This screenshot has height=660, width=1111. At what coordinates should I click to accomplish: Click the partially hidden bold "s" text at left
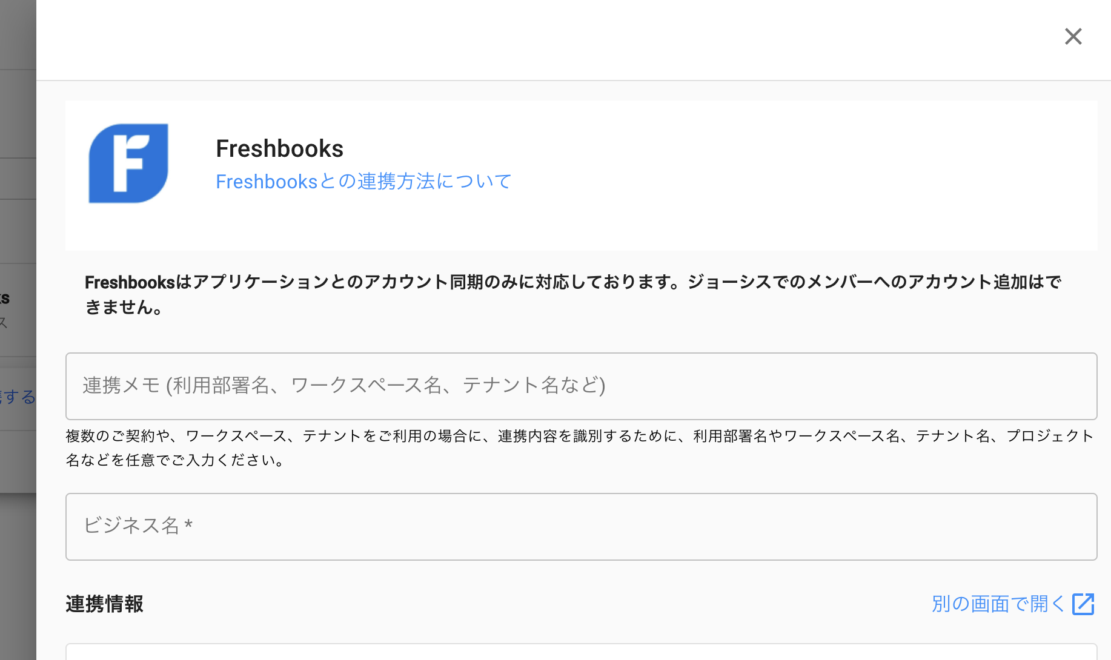click(5, 298)
